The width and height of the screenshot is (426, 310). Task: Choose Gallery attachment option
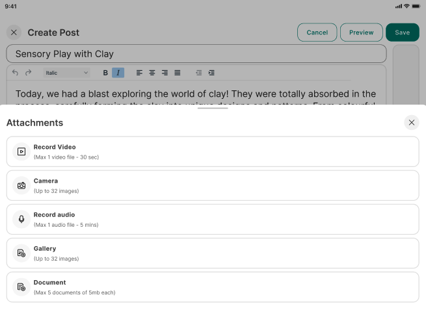click(213, 253)
